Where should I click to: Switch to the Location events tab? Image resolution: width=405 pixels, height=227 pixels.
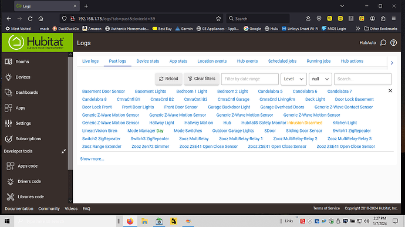click(x=212, y=61)
